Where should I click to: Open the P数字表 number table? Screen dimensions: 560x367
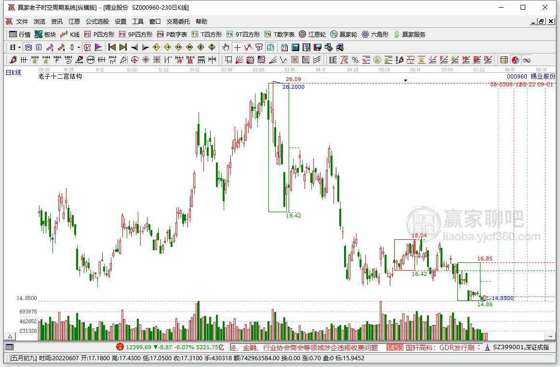click(172, 34)
